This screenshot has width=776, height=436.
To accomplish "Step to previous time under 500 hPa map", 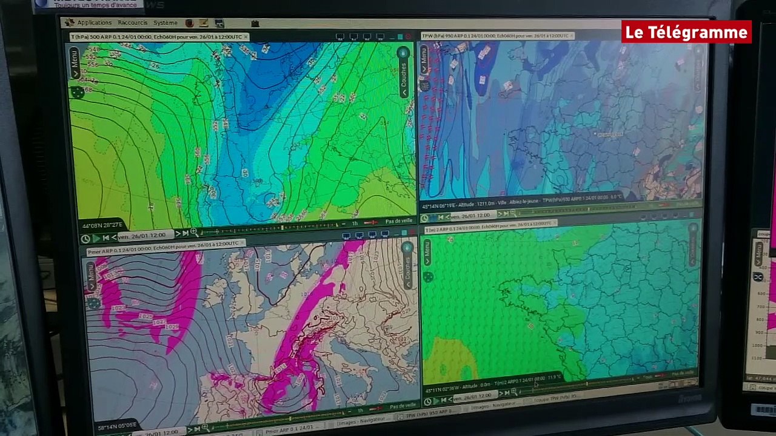I will 113,237.
